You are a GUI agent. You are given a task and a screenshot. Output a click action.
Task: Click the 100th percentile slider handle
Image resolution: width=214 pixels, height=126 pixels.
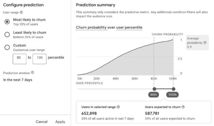(173, 89)
